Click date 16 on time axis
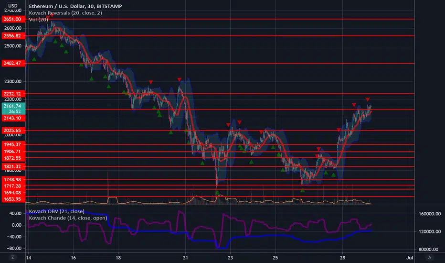445x263 pixels. [73, 258]
